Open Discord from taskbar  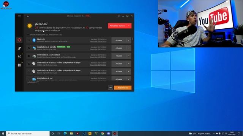point(109,133)
